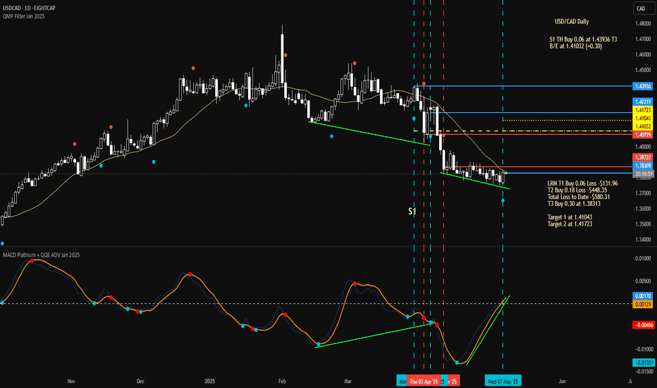Select the 'T2 Buy 0.18 Loss -$448.35' line
Screen dimensions: 657x388
(x=577, y=190)
